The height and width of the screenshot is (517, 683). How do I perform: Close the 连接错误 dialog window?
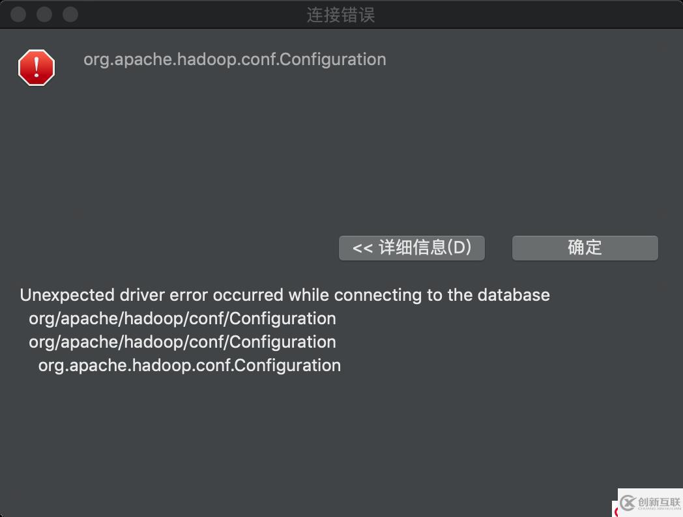18,14
